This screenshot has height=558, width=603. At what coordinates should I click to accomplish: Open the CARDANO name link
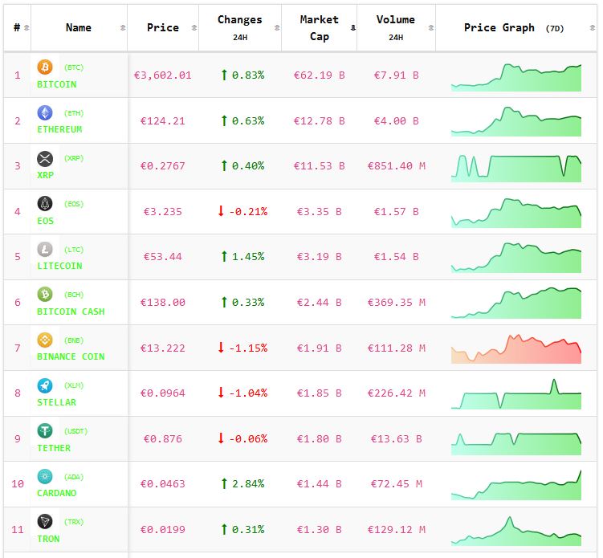click(x=57, y=493)
